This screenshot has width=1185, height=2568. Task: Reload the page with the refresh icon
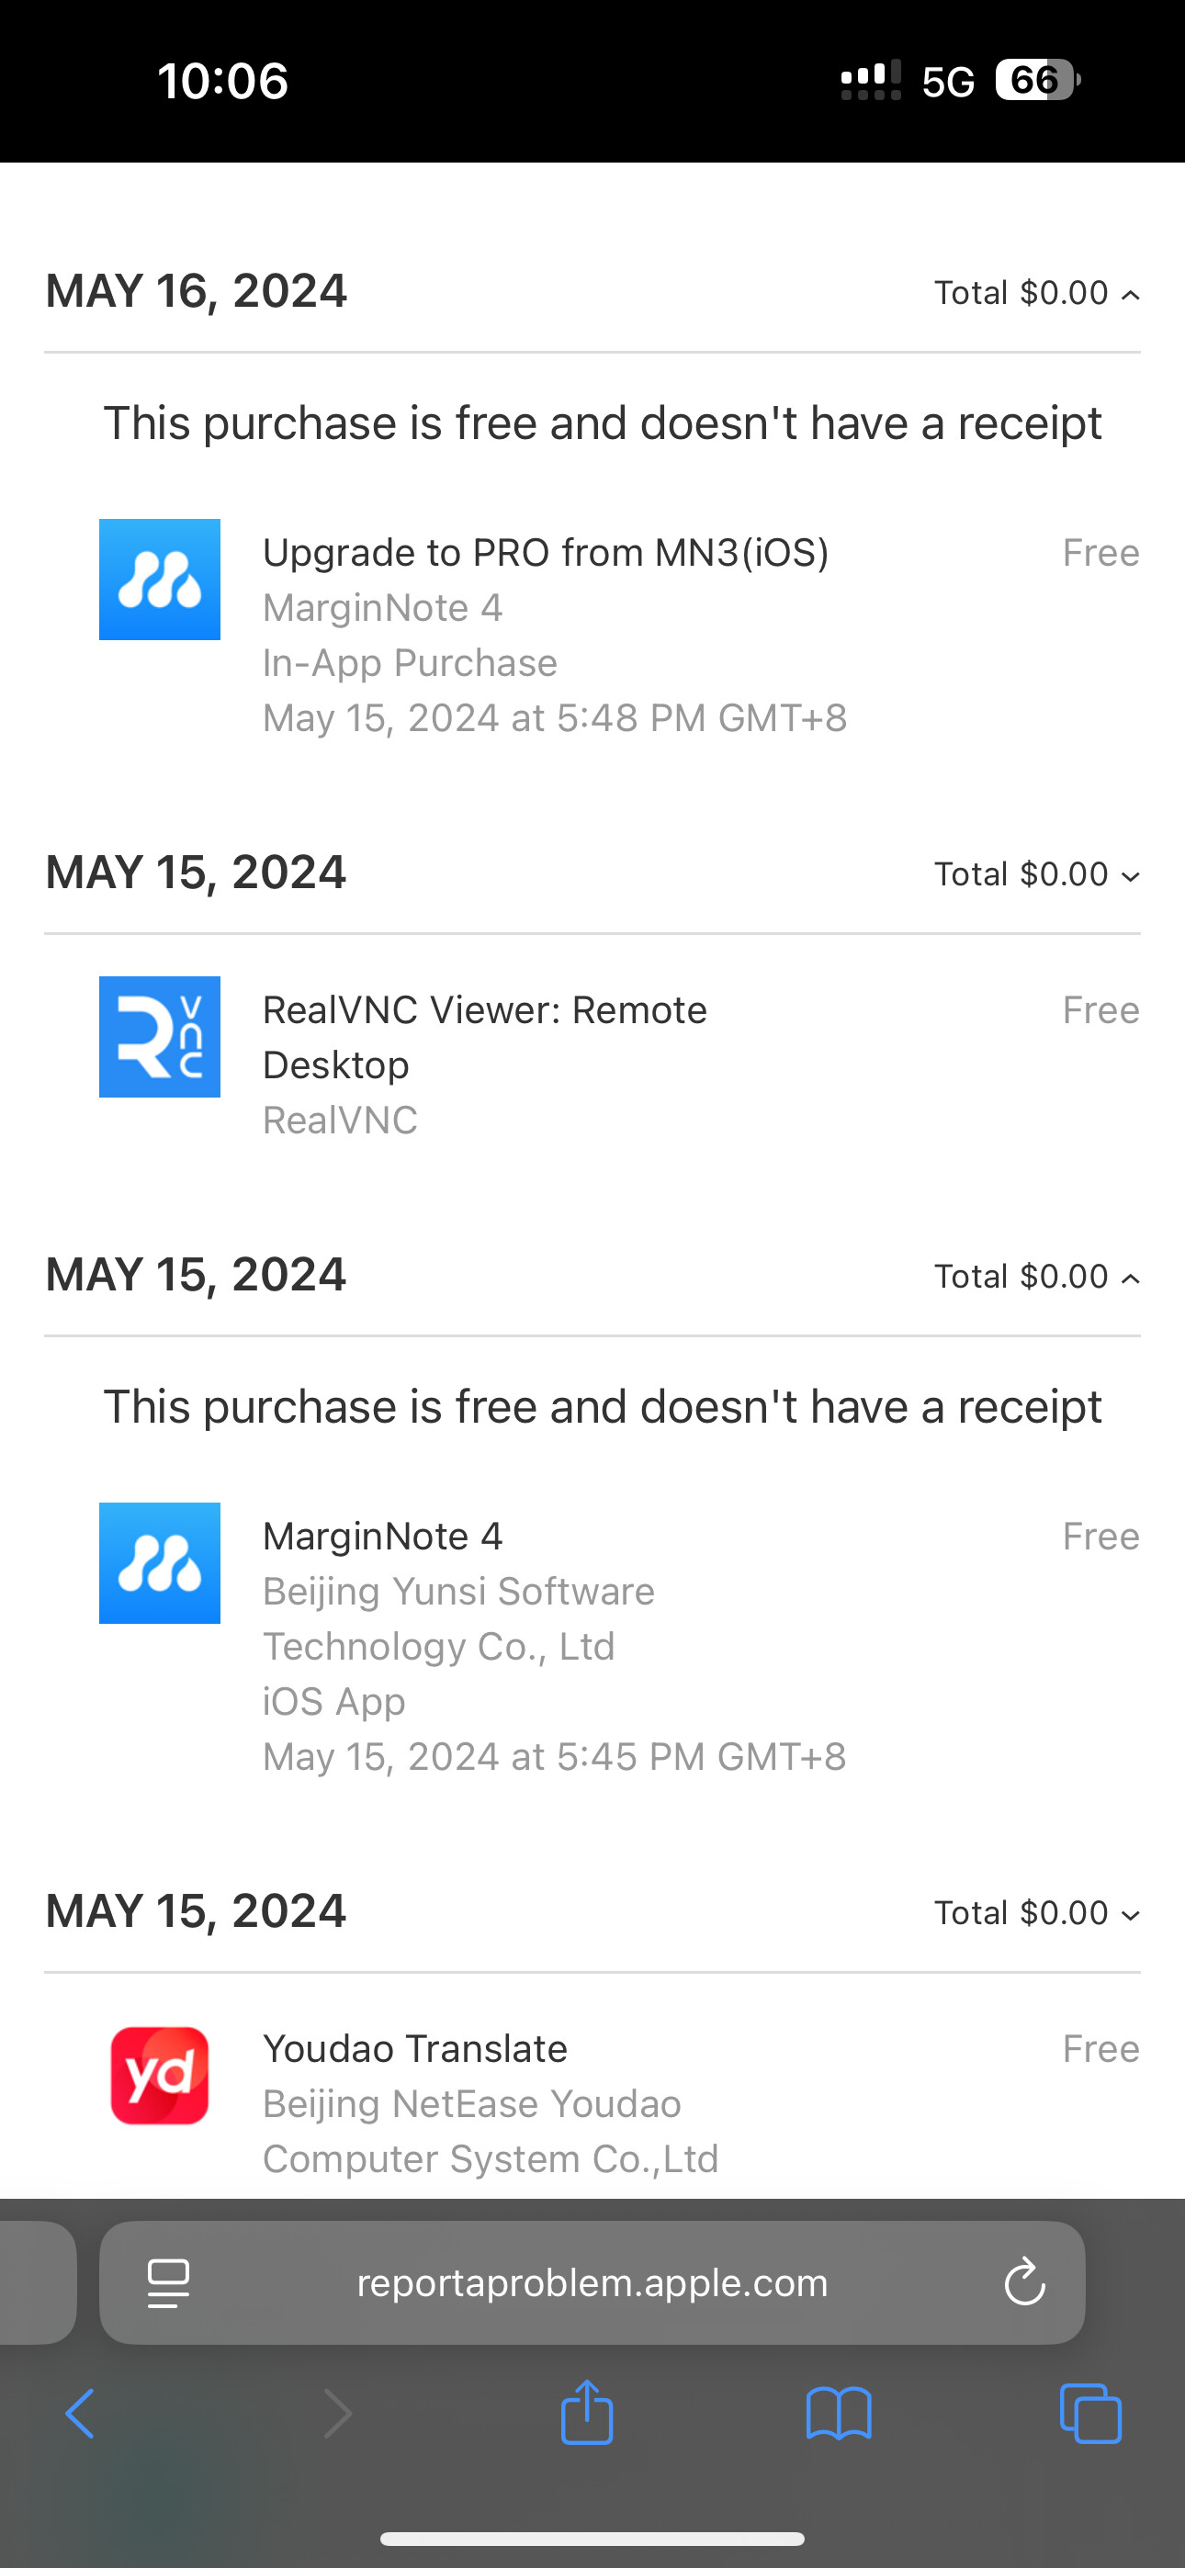click(1024, 2281)
